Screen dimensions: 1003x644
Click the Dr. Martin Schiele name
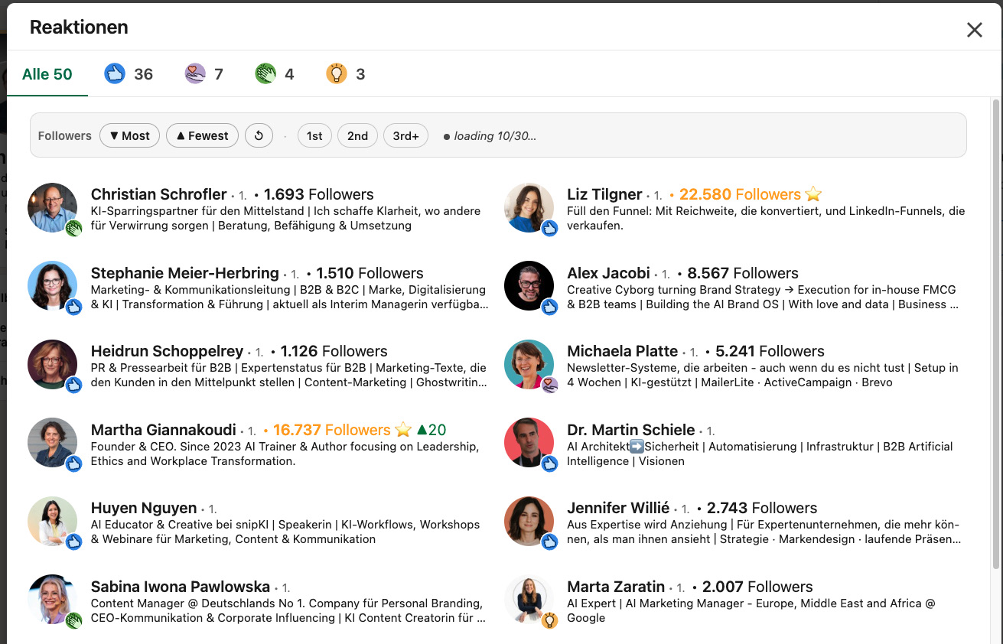[630, 430]
